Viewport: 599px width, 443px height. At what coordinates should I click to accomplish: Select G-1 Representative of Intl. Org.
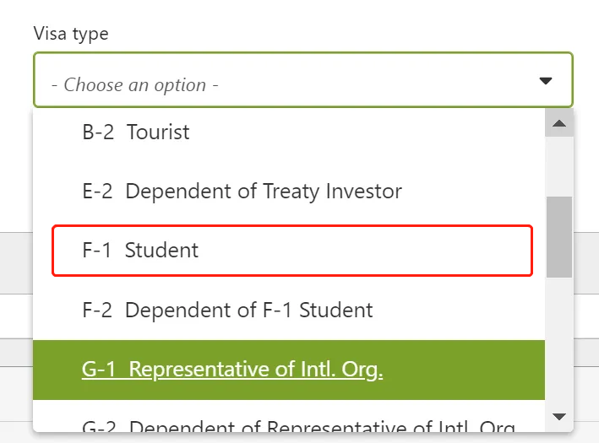coord(232,370)
